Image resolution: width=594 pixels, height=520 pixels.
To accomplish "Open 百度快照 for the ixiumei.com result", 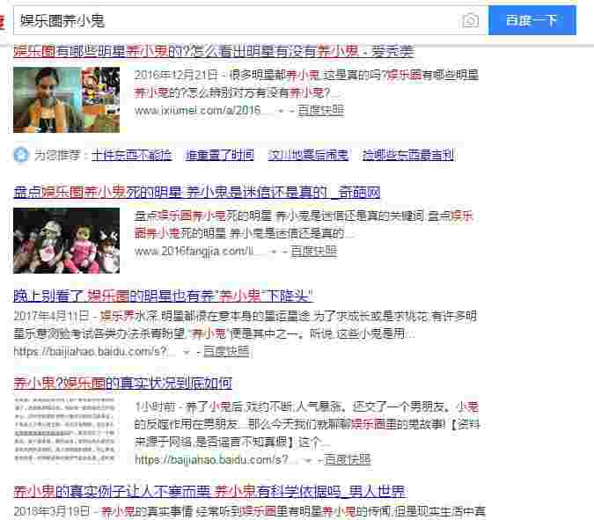I will click(321, 110).
